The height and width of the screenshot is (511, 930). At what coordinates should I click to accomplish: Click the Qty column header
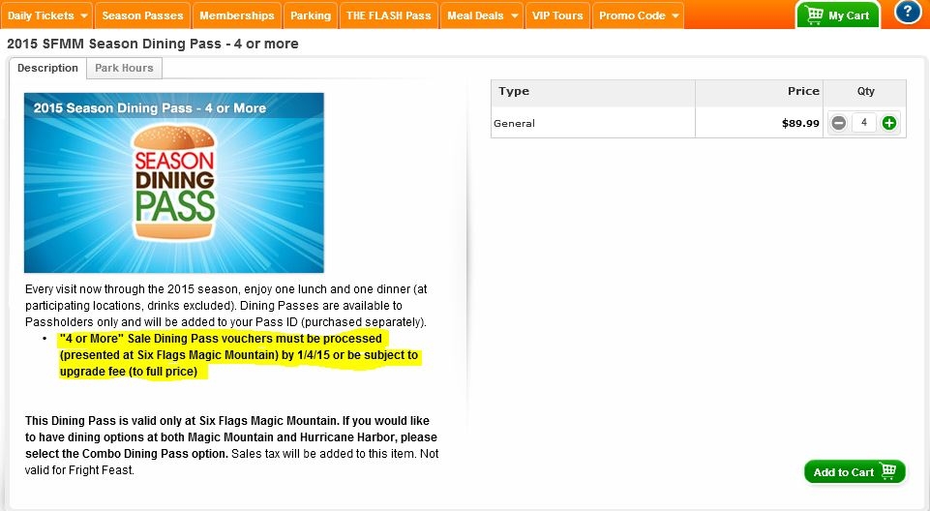coord(865,91)
